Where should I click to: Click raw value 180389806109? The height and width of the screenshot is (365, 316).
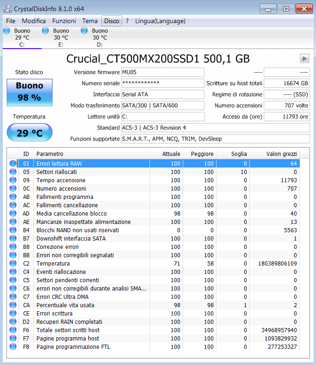tap(277, 264)
